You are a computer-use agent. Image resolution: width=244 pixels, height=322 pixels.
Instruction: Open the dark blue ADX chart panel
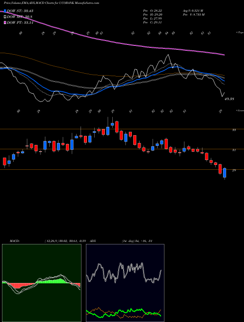tap(125, 283)
